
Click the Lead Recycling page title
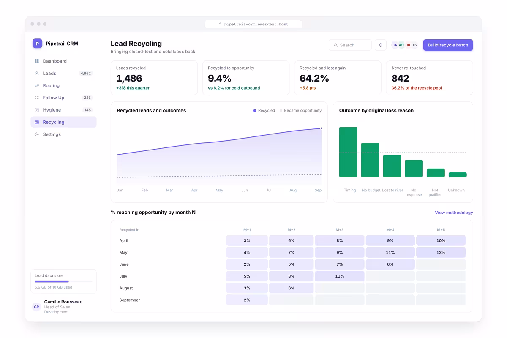[136, 44]
